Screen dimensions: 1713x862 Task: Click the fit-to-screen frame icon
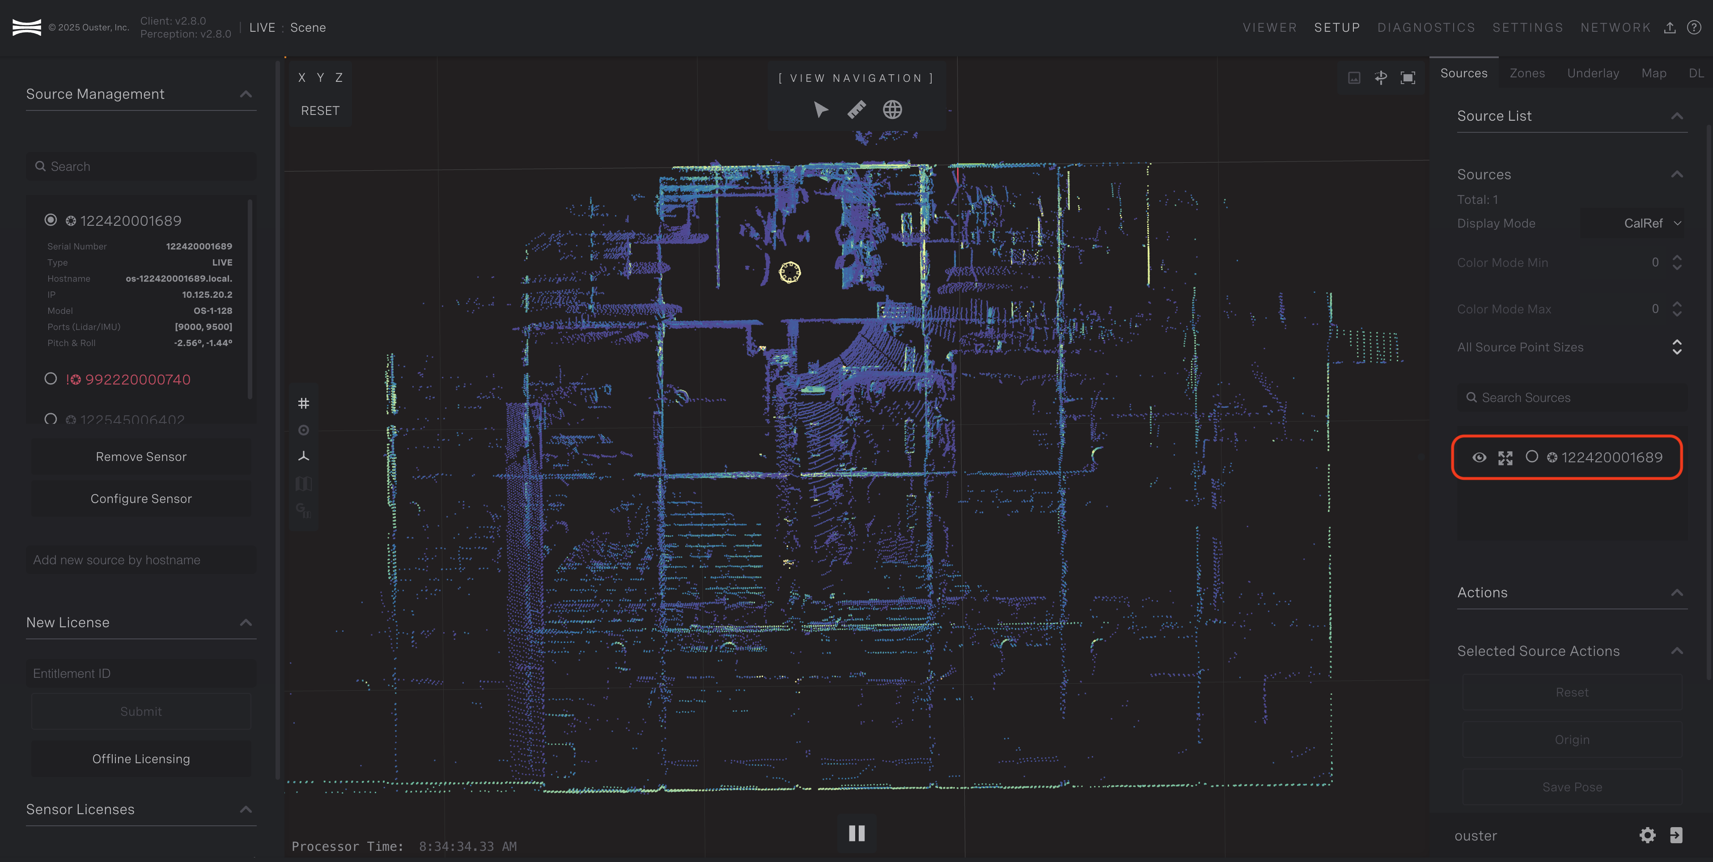(1408, 78)
